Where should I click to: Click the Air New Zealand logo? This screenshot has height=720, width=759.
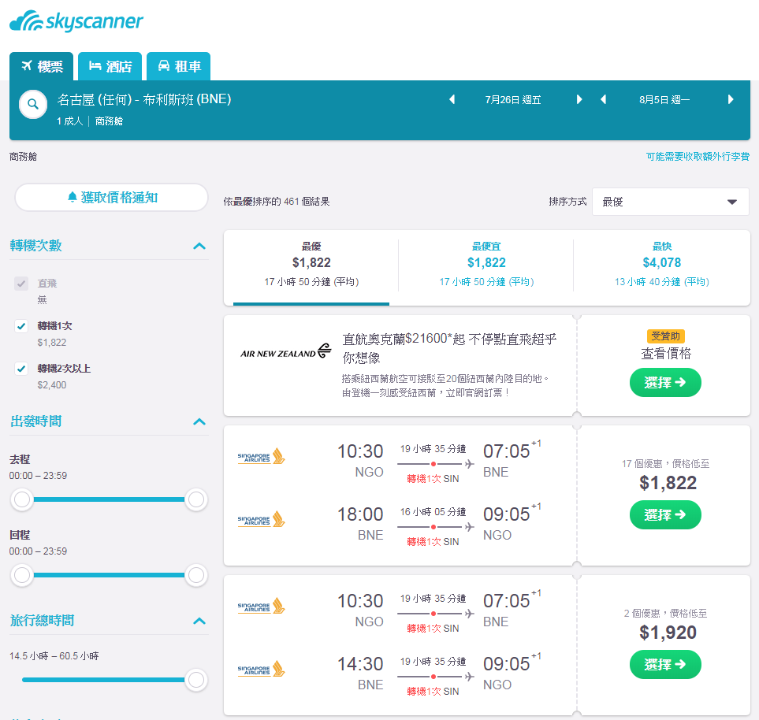[x=285, y=352]
